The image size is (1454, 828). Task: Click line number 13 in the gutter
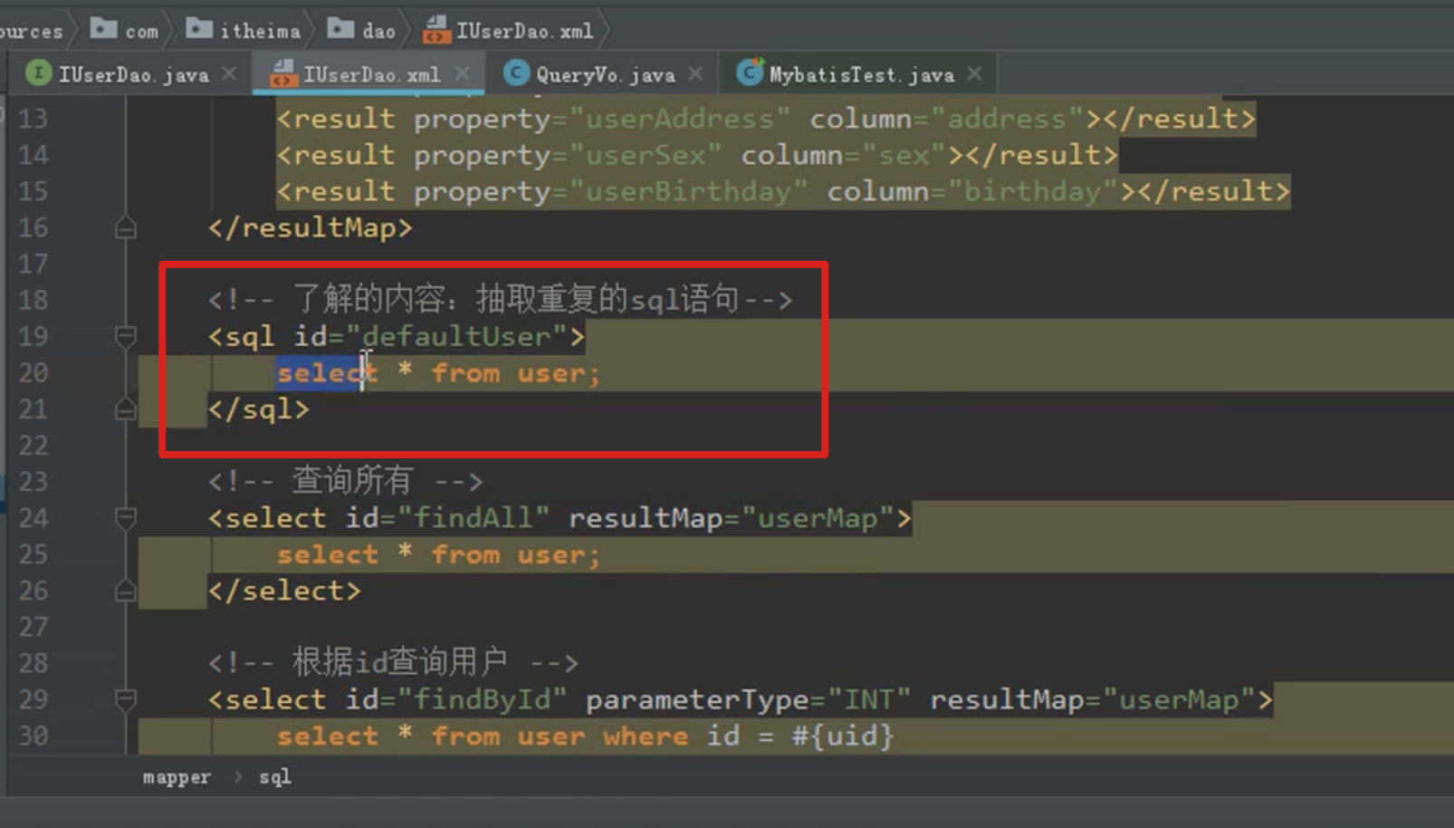[x=33, y=119]
